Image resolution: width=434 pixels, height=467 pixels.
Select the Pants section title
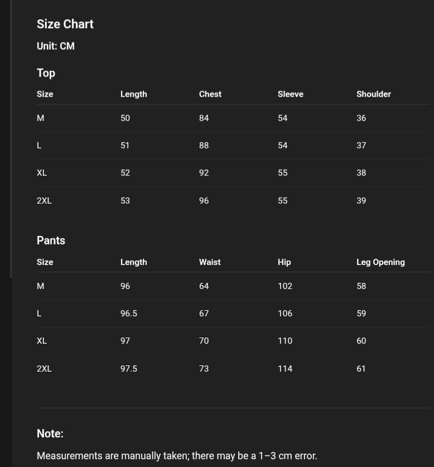[x=51, y=240]
